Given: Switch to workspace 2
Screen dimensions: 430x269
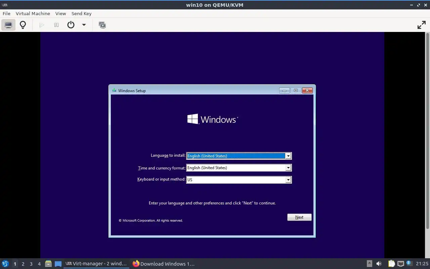Looking at the screenshot, I should (x=23, y=264).
